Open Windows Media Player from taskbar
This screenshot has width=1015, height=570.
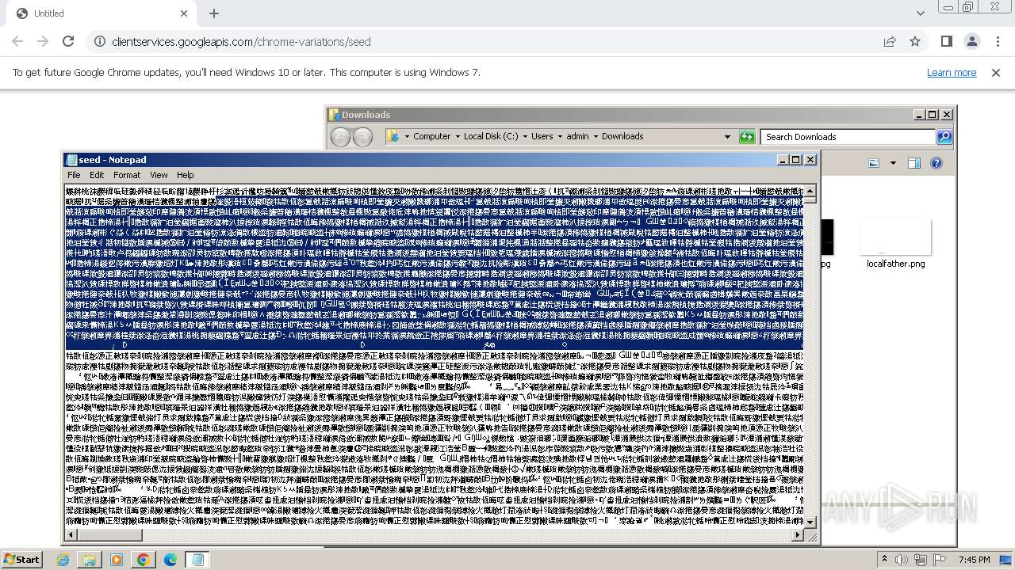[x=117, y=560]
